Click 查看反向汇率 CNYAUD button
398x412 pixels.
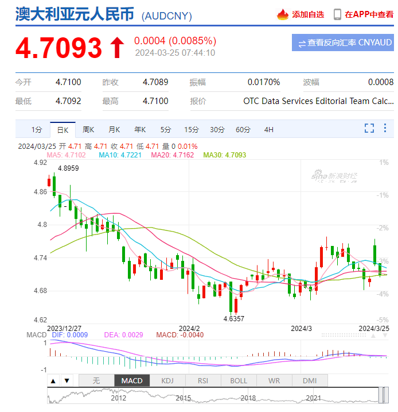342,43
